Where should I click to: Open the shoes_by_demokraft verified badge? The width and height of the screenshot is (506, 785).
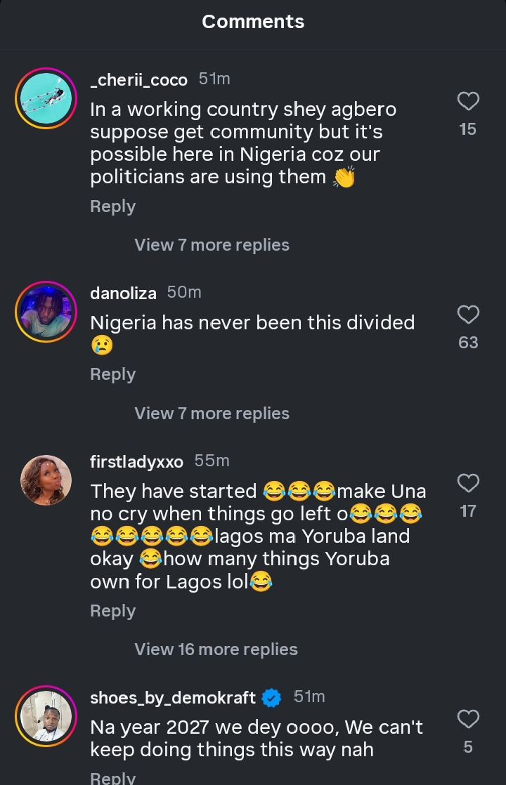coord(272,698)
